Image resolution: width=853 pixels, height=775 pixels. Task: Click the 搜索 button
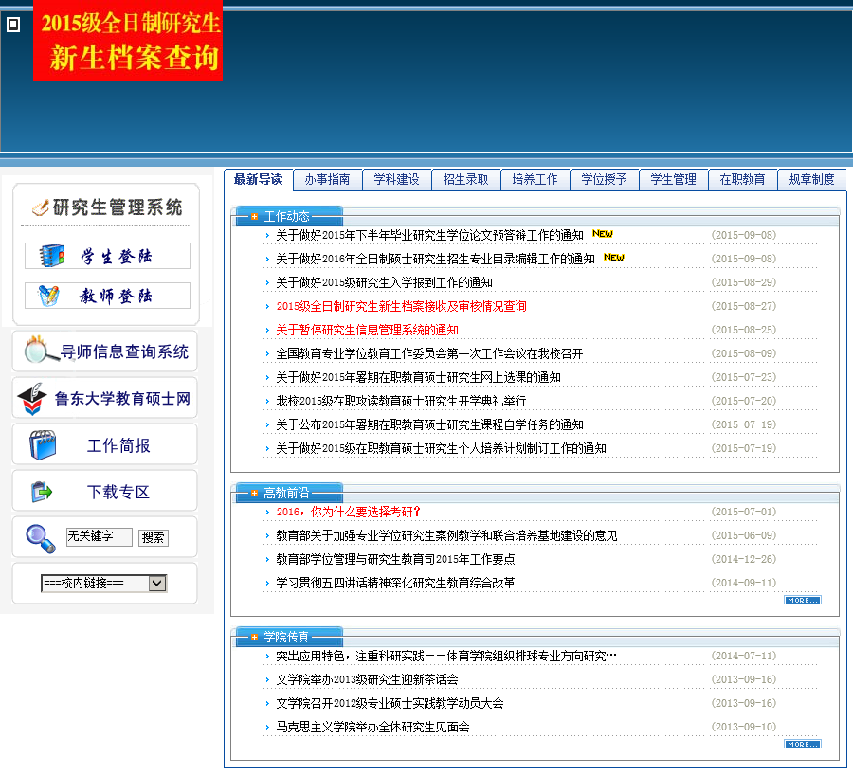(x=153, y=537)
